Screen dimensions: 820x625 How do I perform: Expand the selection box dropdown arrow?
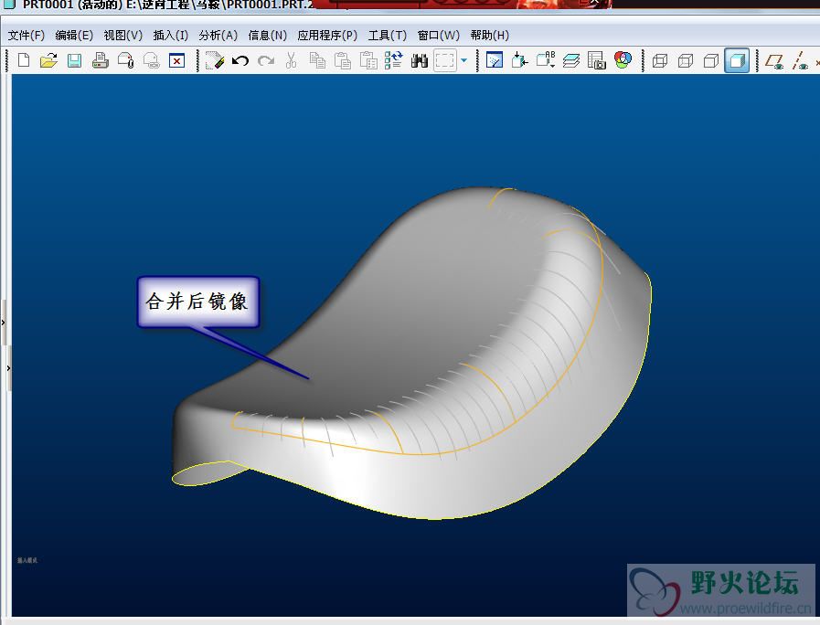[x=463, y=60]
